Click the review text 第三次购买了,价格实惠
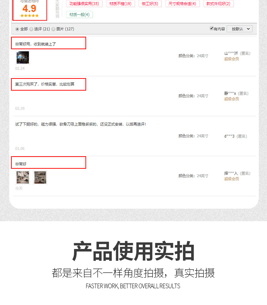 (44, 84)
